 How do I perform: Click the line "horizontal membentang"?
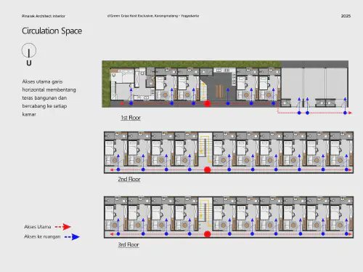point(49,89)
